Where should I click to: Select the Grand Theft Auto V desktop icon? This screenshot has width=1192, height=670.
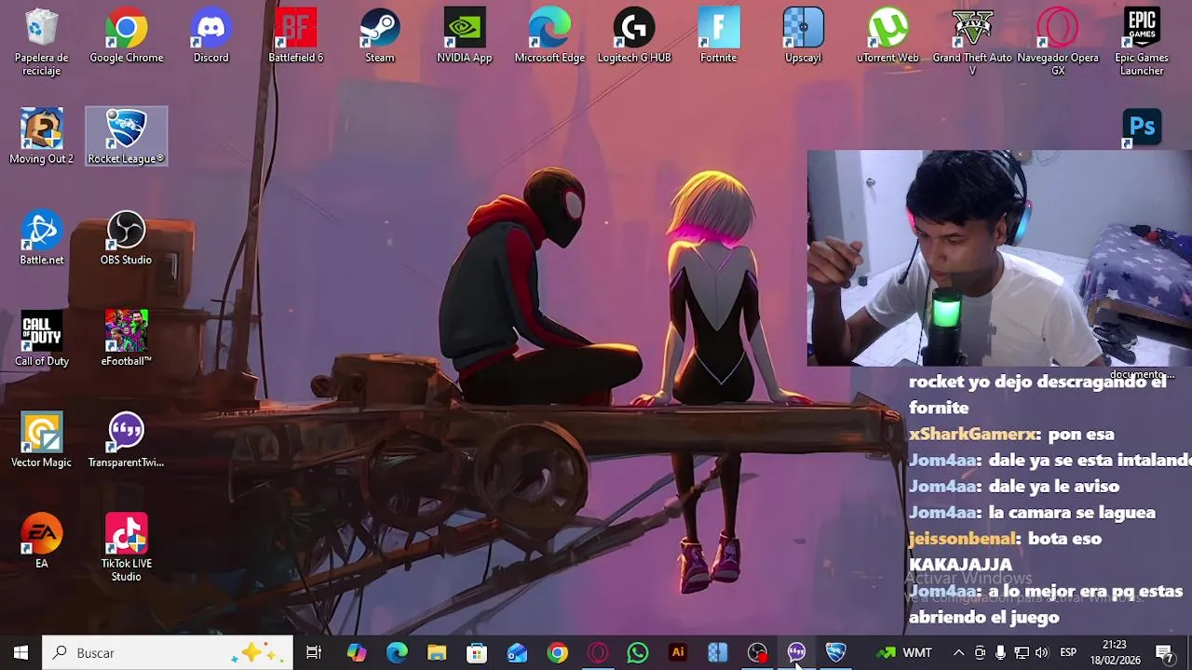point(972,42)
